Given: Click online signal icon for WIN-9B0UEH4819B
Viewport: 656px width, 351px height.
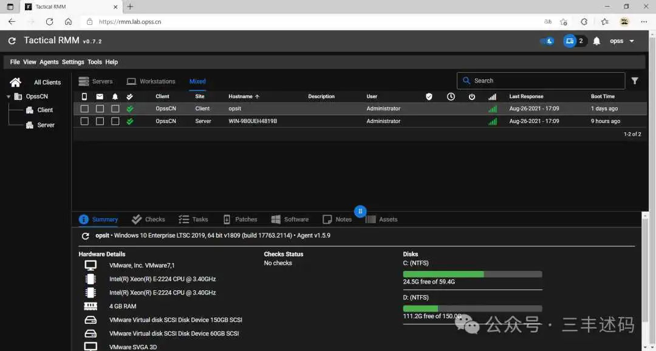Looking at the screenshot, I should (x=493, y=121).
